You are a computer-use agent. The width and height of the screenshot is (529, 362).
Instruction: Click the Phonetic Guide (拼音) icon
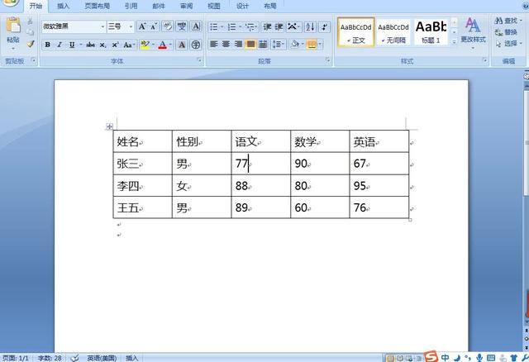click(x=182, y=26)
